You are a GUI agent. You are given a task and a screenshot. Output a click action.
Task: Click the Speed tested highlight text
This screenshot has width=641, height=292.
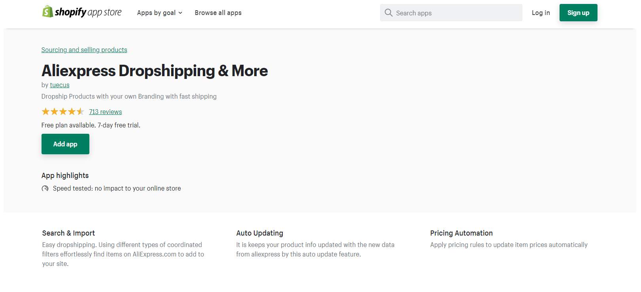(117, 189)
